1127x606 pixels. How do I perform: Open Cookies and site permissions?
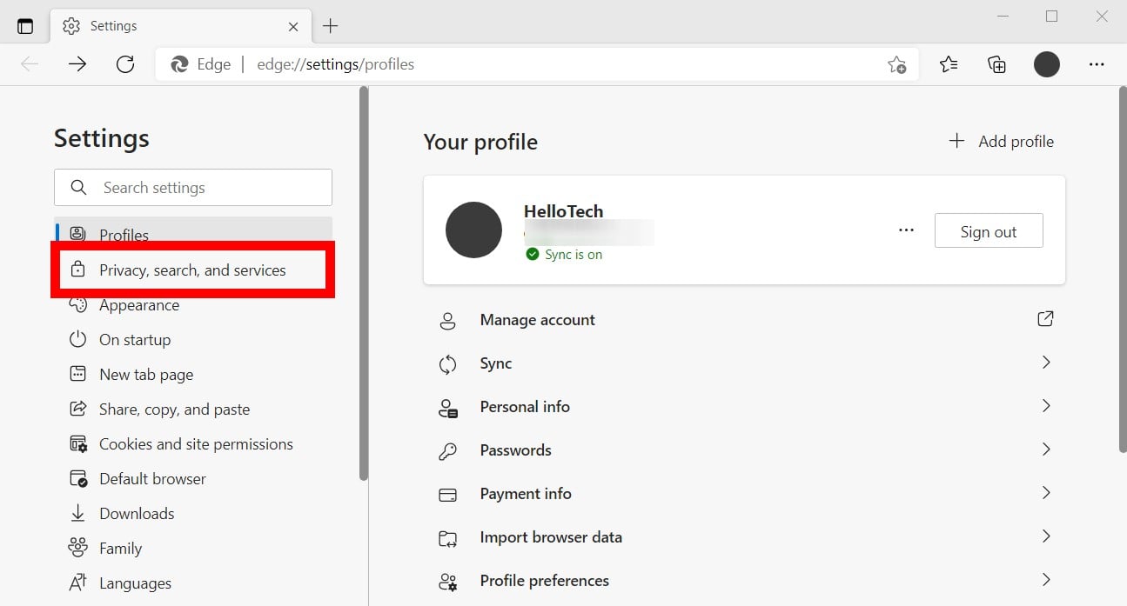(x=193, y=444)
